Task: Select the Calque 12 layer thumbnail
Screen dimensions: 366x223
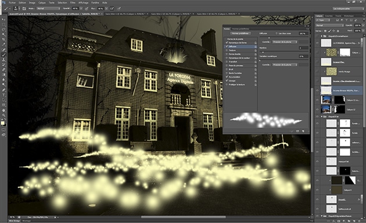Action: (326, 109)
